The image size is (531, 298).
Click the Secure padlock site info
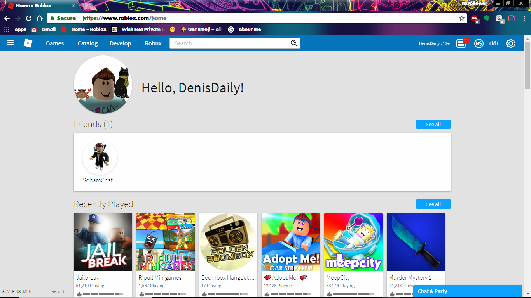[x=63, y=18]
